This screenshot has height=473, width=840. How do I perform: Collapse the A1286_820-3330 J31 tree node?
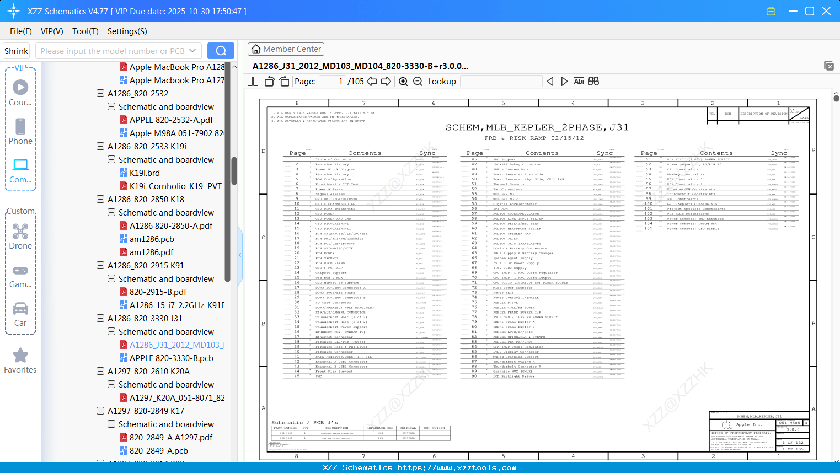coord(100,318)
